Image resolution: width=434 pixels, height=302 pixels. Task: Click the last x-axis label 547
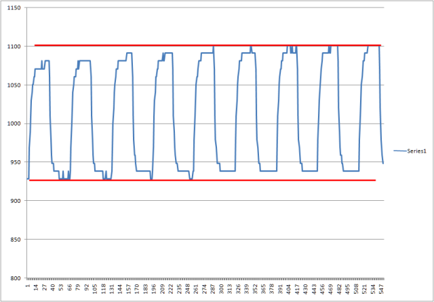(x=383, y=288)
